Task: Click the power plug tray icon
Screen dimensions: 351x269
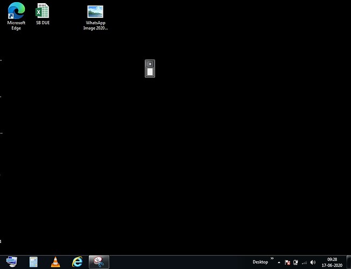Action: pos(296,263)
